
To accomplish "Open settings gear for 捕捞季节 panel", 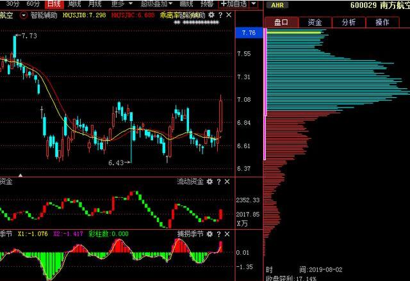I will pyautogui.click(x=209, y=234).
